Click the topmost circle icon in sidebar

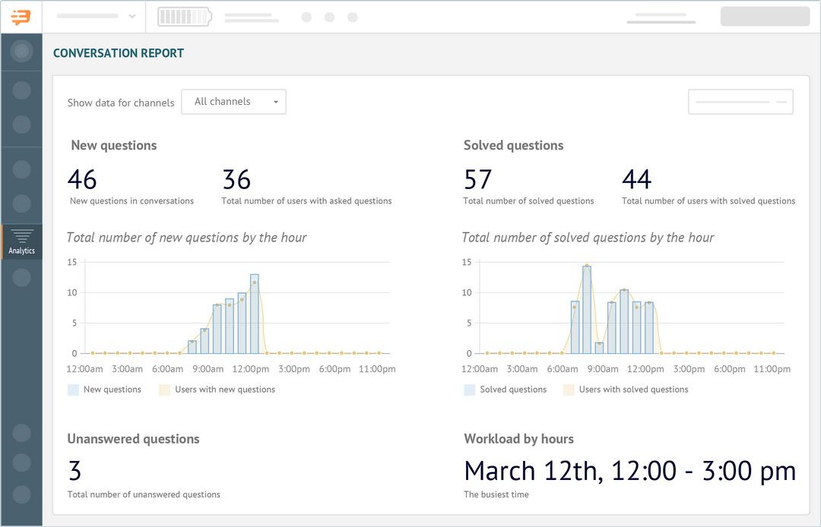click(x=21, y=52)
